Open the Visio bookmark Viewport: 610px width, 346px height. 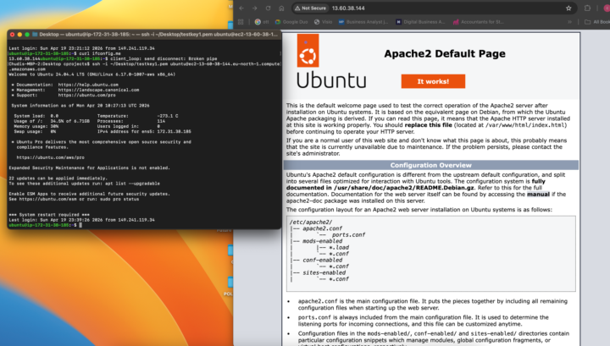coord(324,22)
